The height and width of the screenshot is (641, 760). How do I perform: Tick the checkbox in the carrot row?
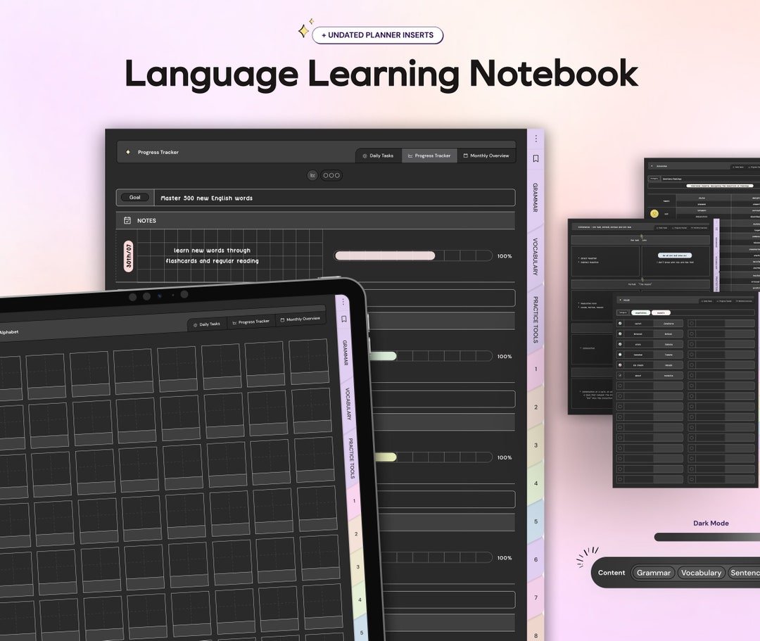point(620,323)
